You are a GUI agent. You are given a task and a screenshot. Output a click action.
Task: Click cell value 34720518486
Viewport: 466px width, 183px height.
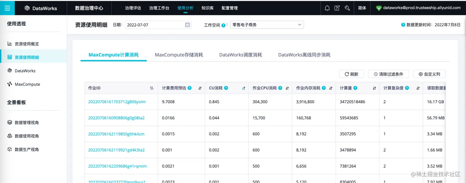tap(353, 102)
